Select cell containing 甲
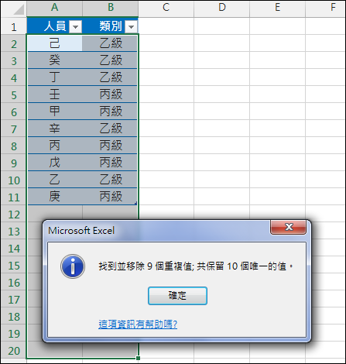 tap(54, 112)
